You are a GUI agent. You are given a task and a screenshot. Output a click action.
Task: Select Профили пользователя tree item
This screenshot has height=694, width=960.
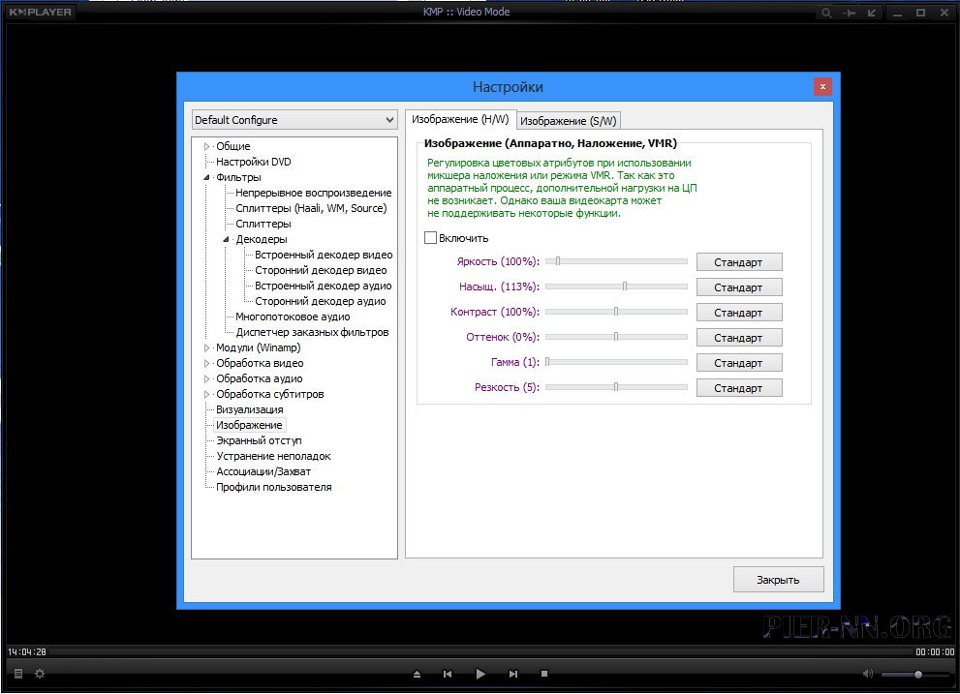[274, 487]
